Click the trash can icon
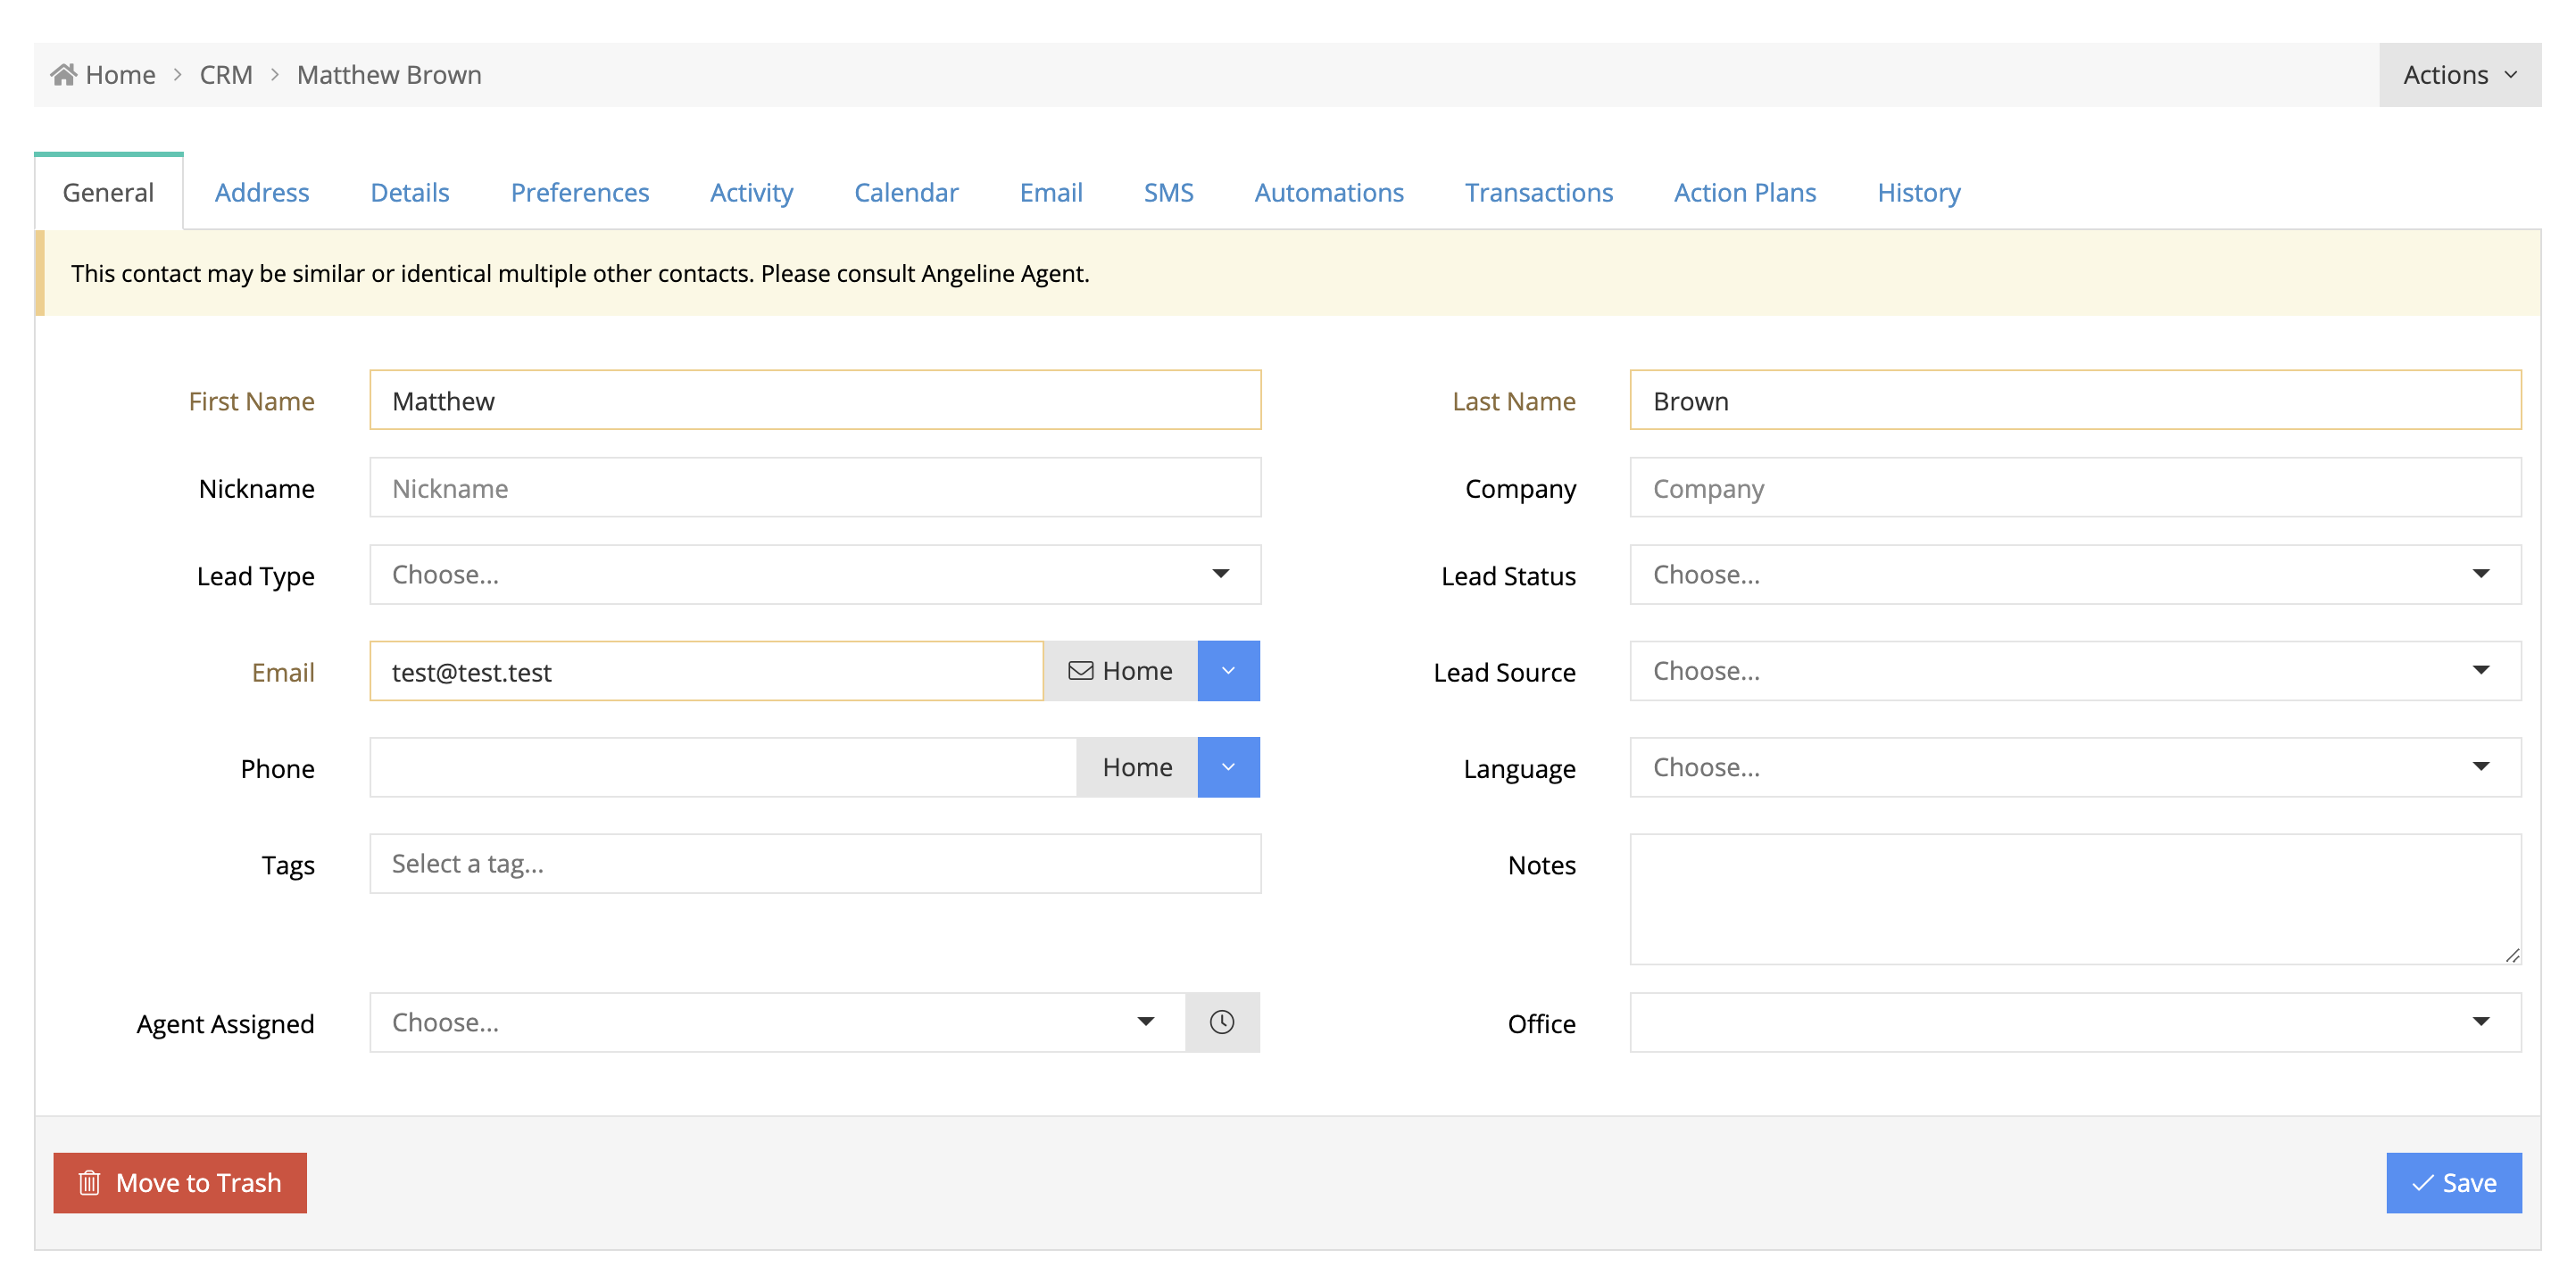The image size is (2576, 1283). pyautogui.click(x=90, y=1182)
